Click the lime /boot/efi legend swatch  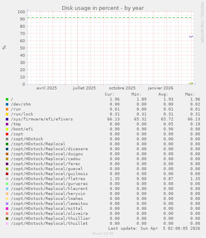pos(7,129)
